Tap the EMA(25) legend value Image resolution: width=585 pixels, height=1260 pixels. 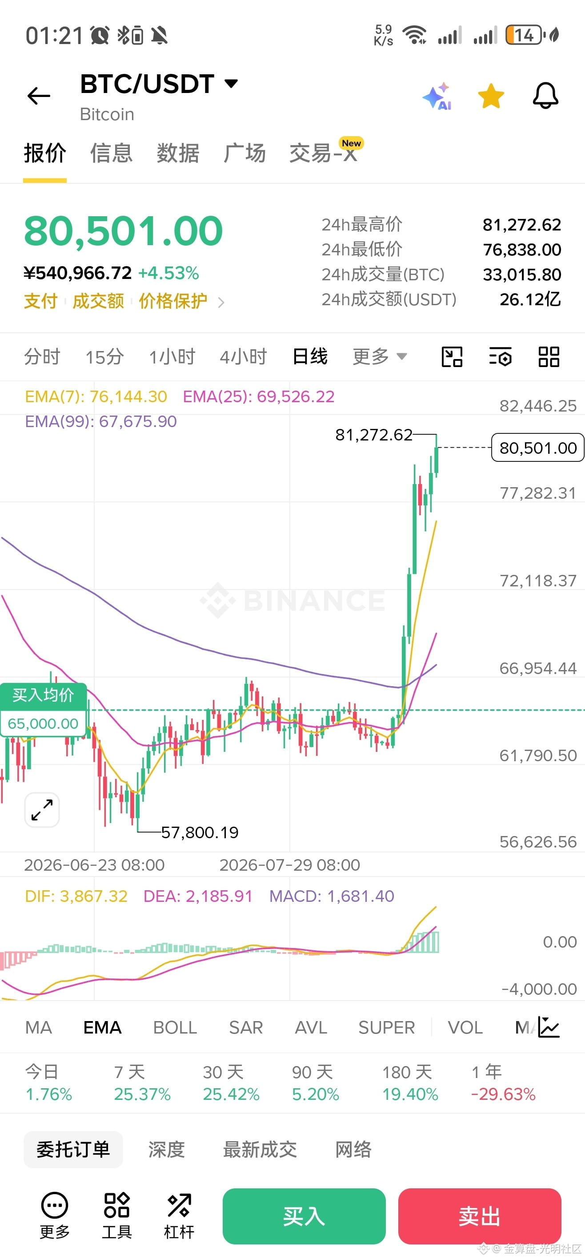tap(259, 396)
